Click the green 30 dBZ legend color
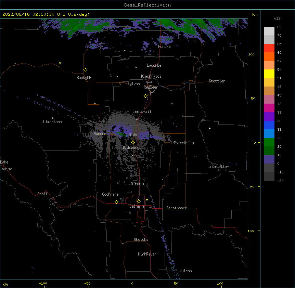The image size is (295, 288). click(x=269, y=142)
